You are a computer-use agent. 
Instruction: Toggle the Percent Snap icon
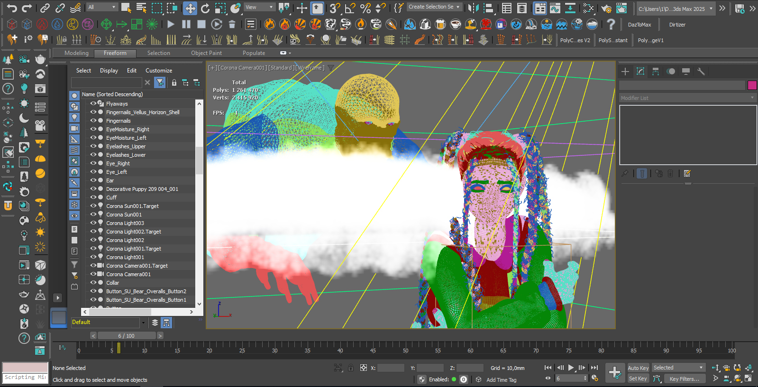pyautogui.click(x=365, y=8)
